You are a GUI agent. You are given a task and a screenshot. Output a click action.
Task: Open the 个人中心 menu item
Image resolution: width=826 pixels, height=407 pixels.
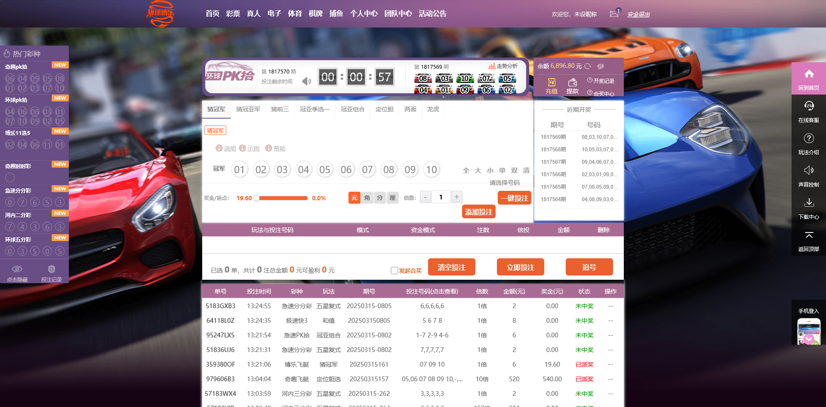[x=364, y=13]
